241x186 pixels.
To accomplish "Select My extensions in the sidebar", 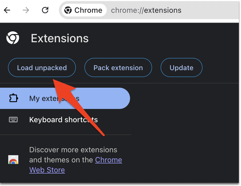I will click(65, 98).
